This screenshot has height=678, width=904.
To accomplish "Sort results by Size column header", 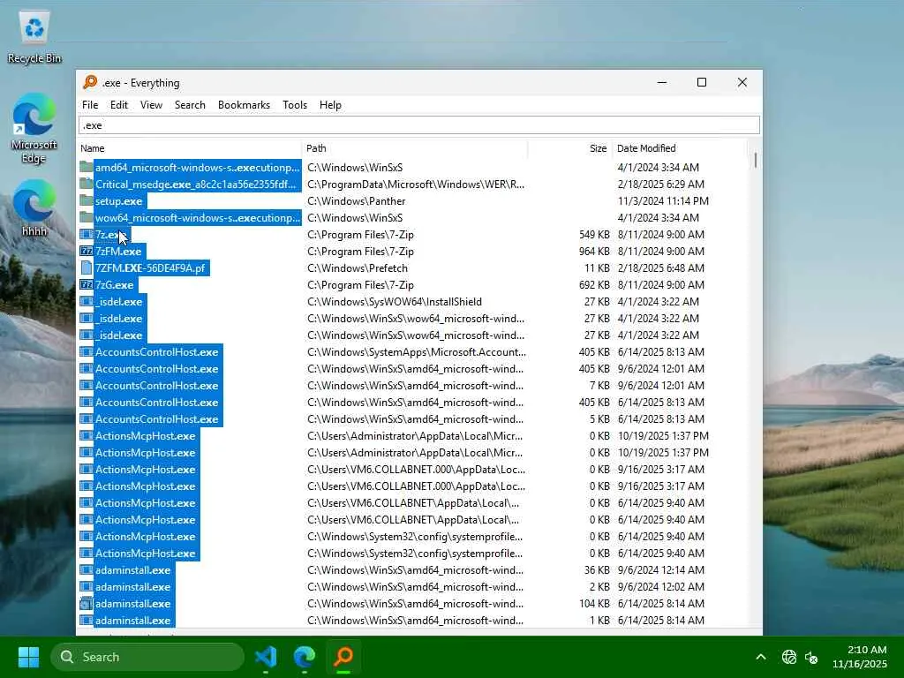I will 570,148.
